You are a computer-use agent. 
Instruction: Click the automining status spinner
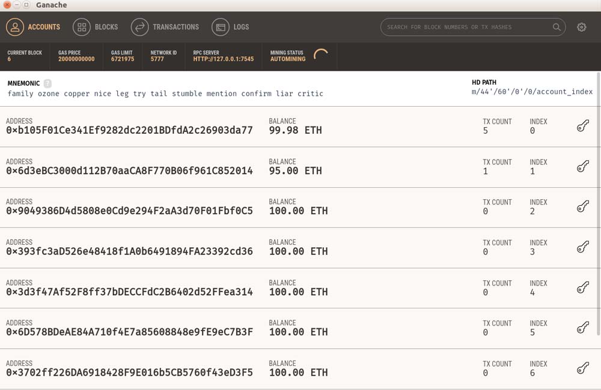tap(321, 55)
